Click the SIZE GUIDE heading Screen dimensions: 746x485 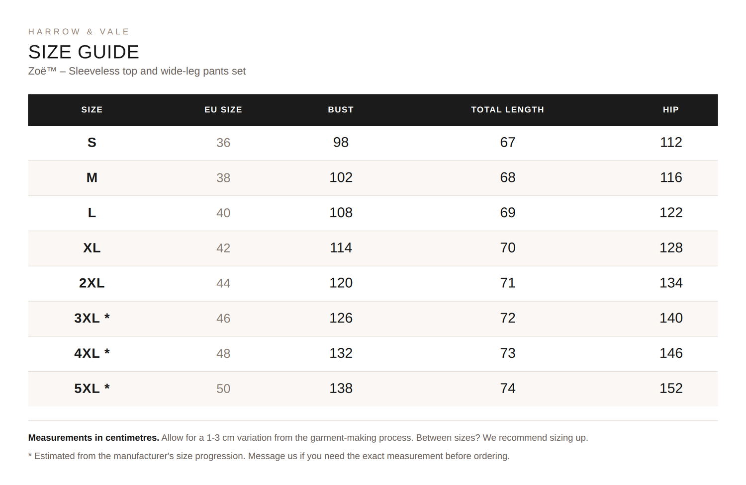pyautogui.click(x=84, y=52)
